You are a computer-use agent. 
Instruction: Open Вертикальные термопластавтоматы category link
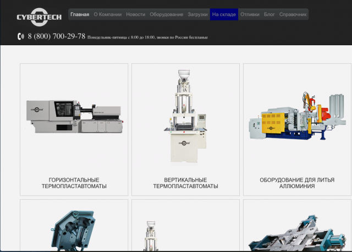[x=185, y=183]
